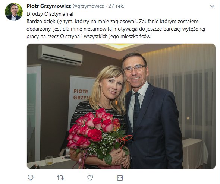Viewport: 220px width, 184px height.
Task: Click the tweet line starting with Bardzo dziękuję
Action: pos(112,22)
